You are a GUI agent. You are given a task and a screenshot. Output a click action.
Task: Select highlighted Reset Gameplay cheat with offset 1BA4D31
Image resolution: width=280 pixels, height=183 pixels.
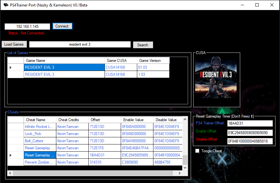40,155
